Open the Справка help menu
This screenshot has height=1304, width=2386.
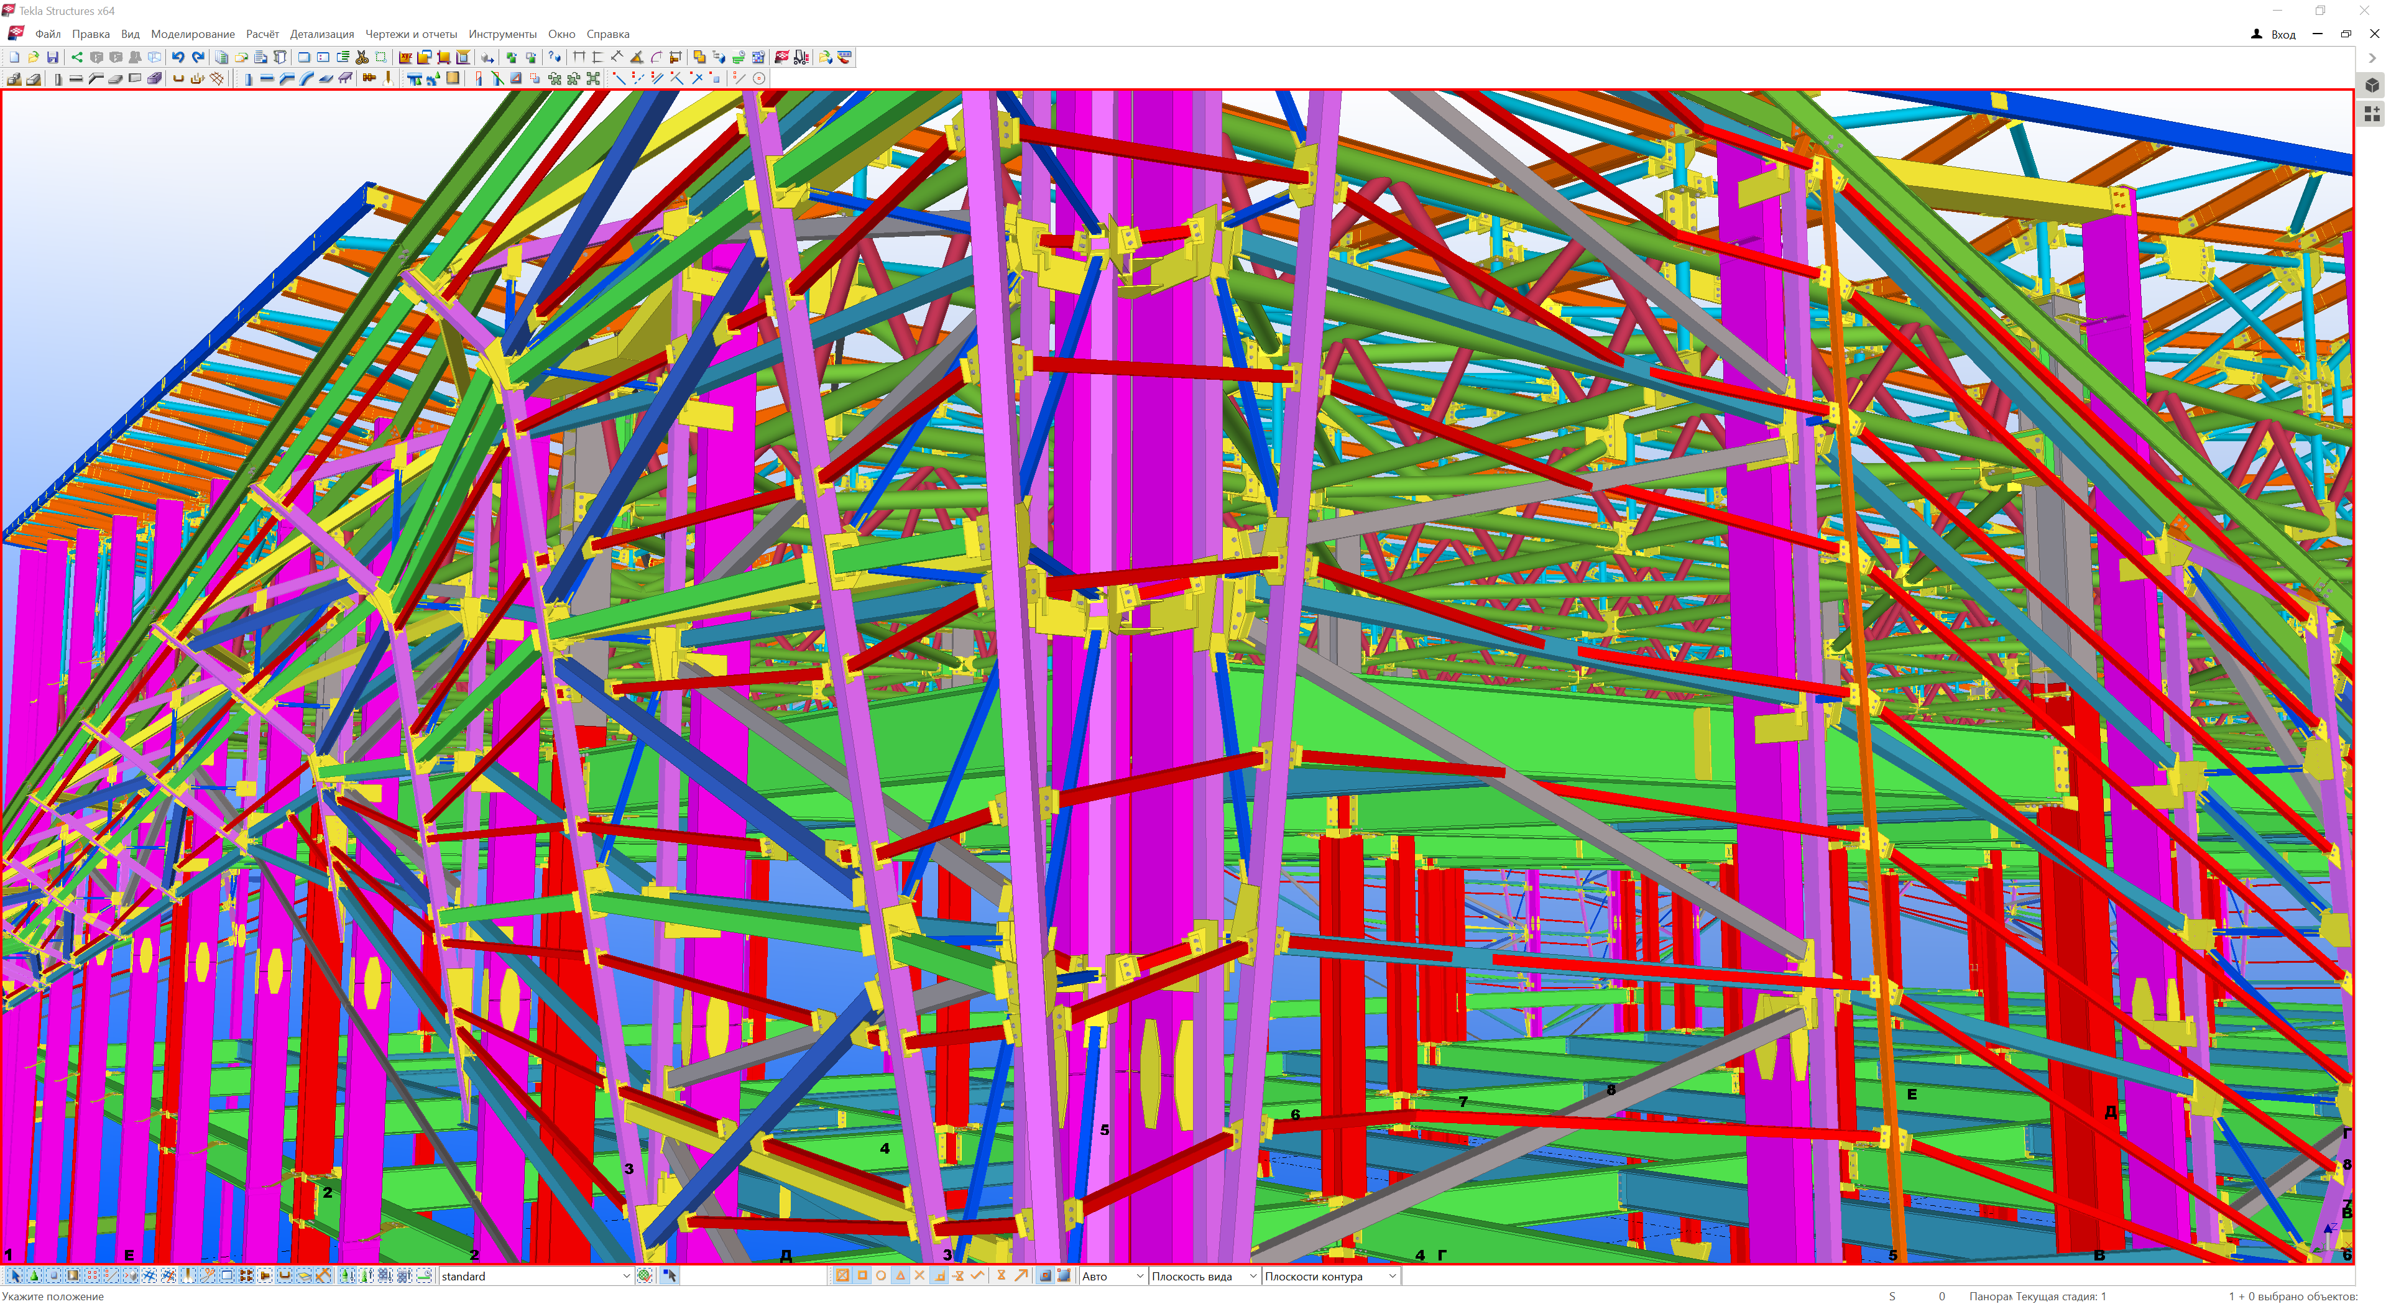pyautogui.click(x=607, y=34)
